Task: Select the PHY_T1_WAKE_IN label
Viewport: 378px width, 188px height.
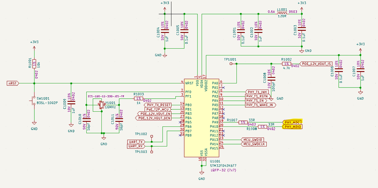Action: tap(260, 105)
